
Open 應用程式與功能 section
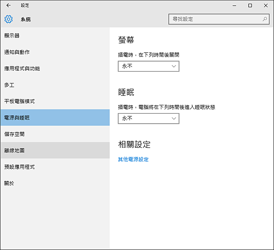tap(55, 68)
